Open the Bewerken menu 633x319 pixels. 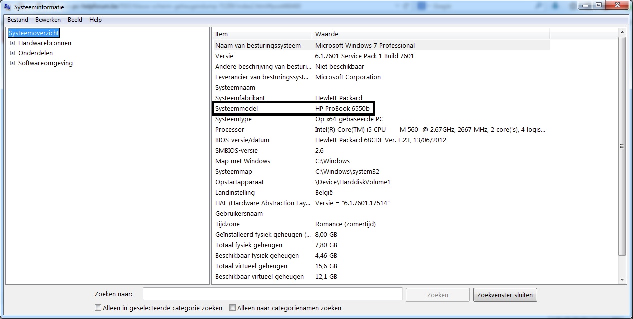point(48,20)
